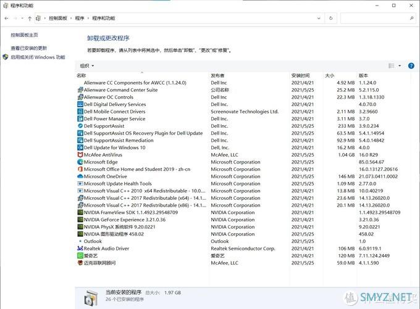
Task: Click the Visual C++ 2017 Redistributable (x64) icon
Action: 80,198
